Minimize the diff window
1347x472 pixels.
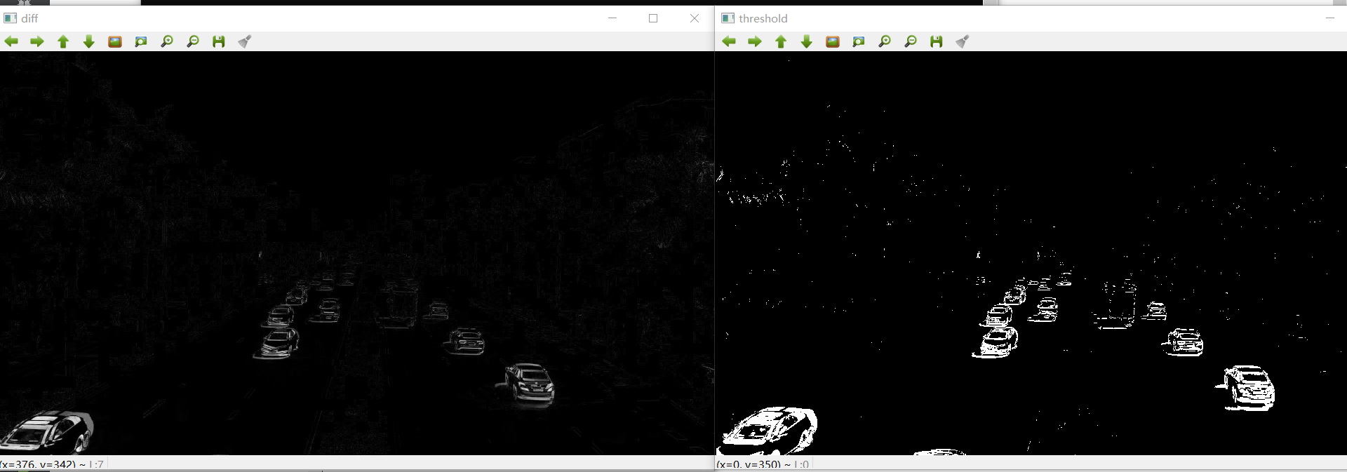612,18
